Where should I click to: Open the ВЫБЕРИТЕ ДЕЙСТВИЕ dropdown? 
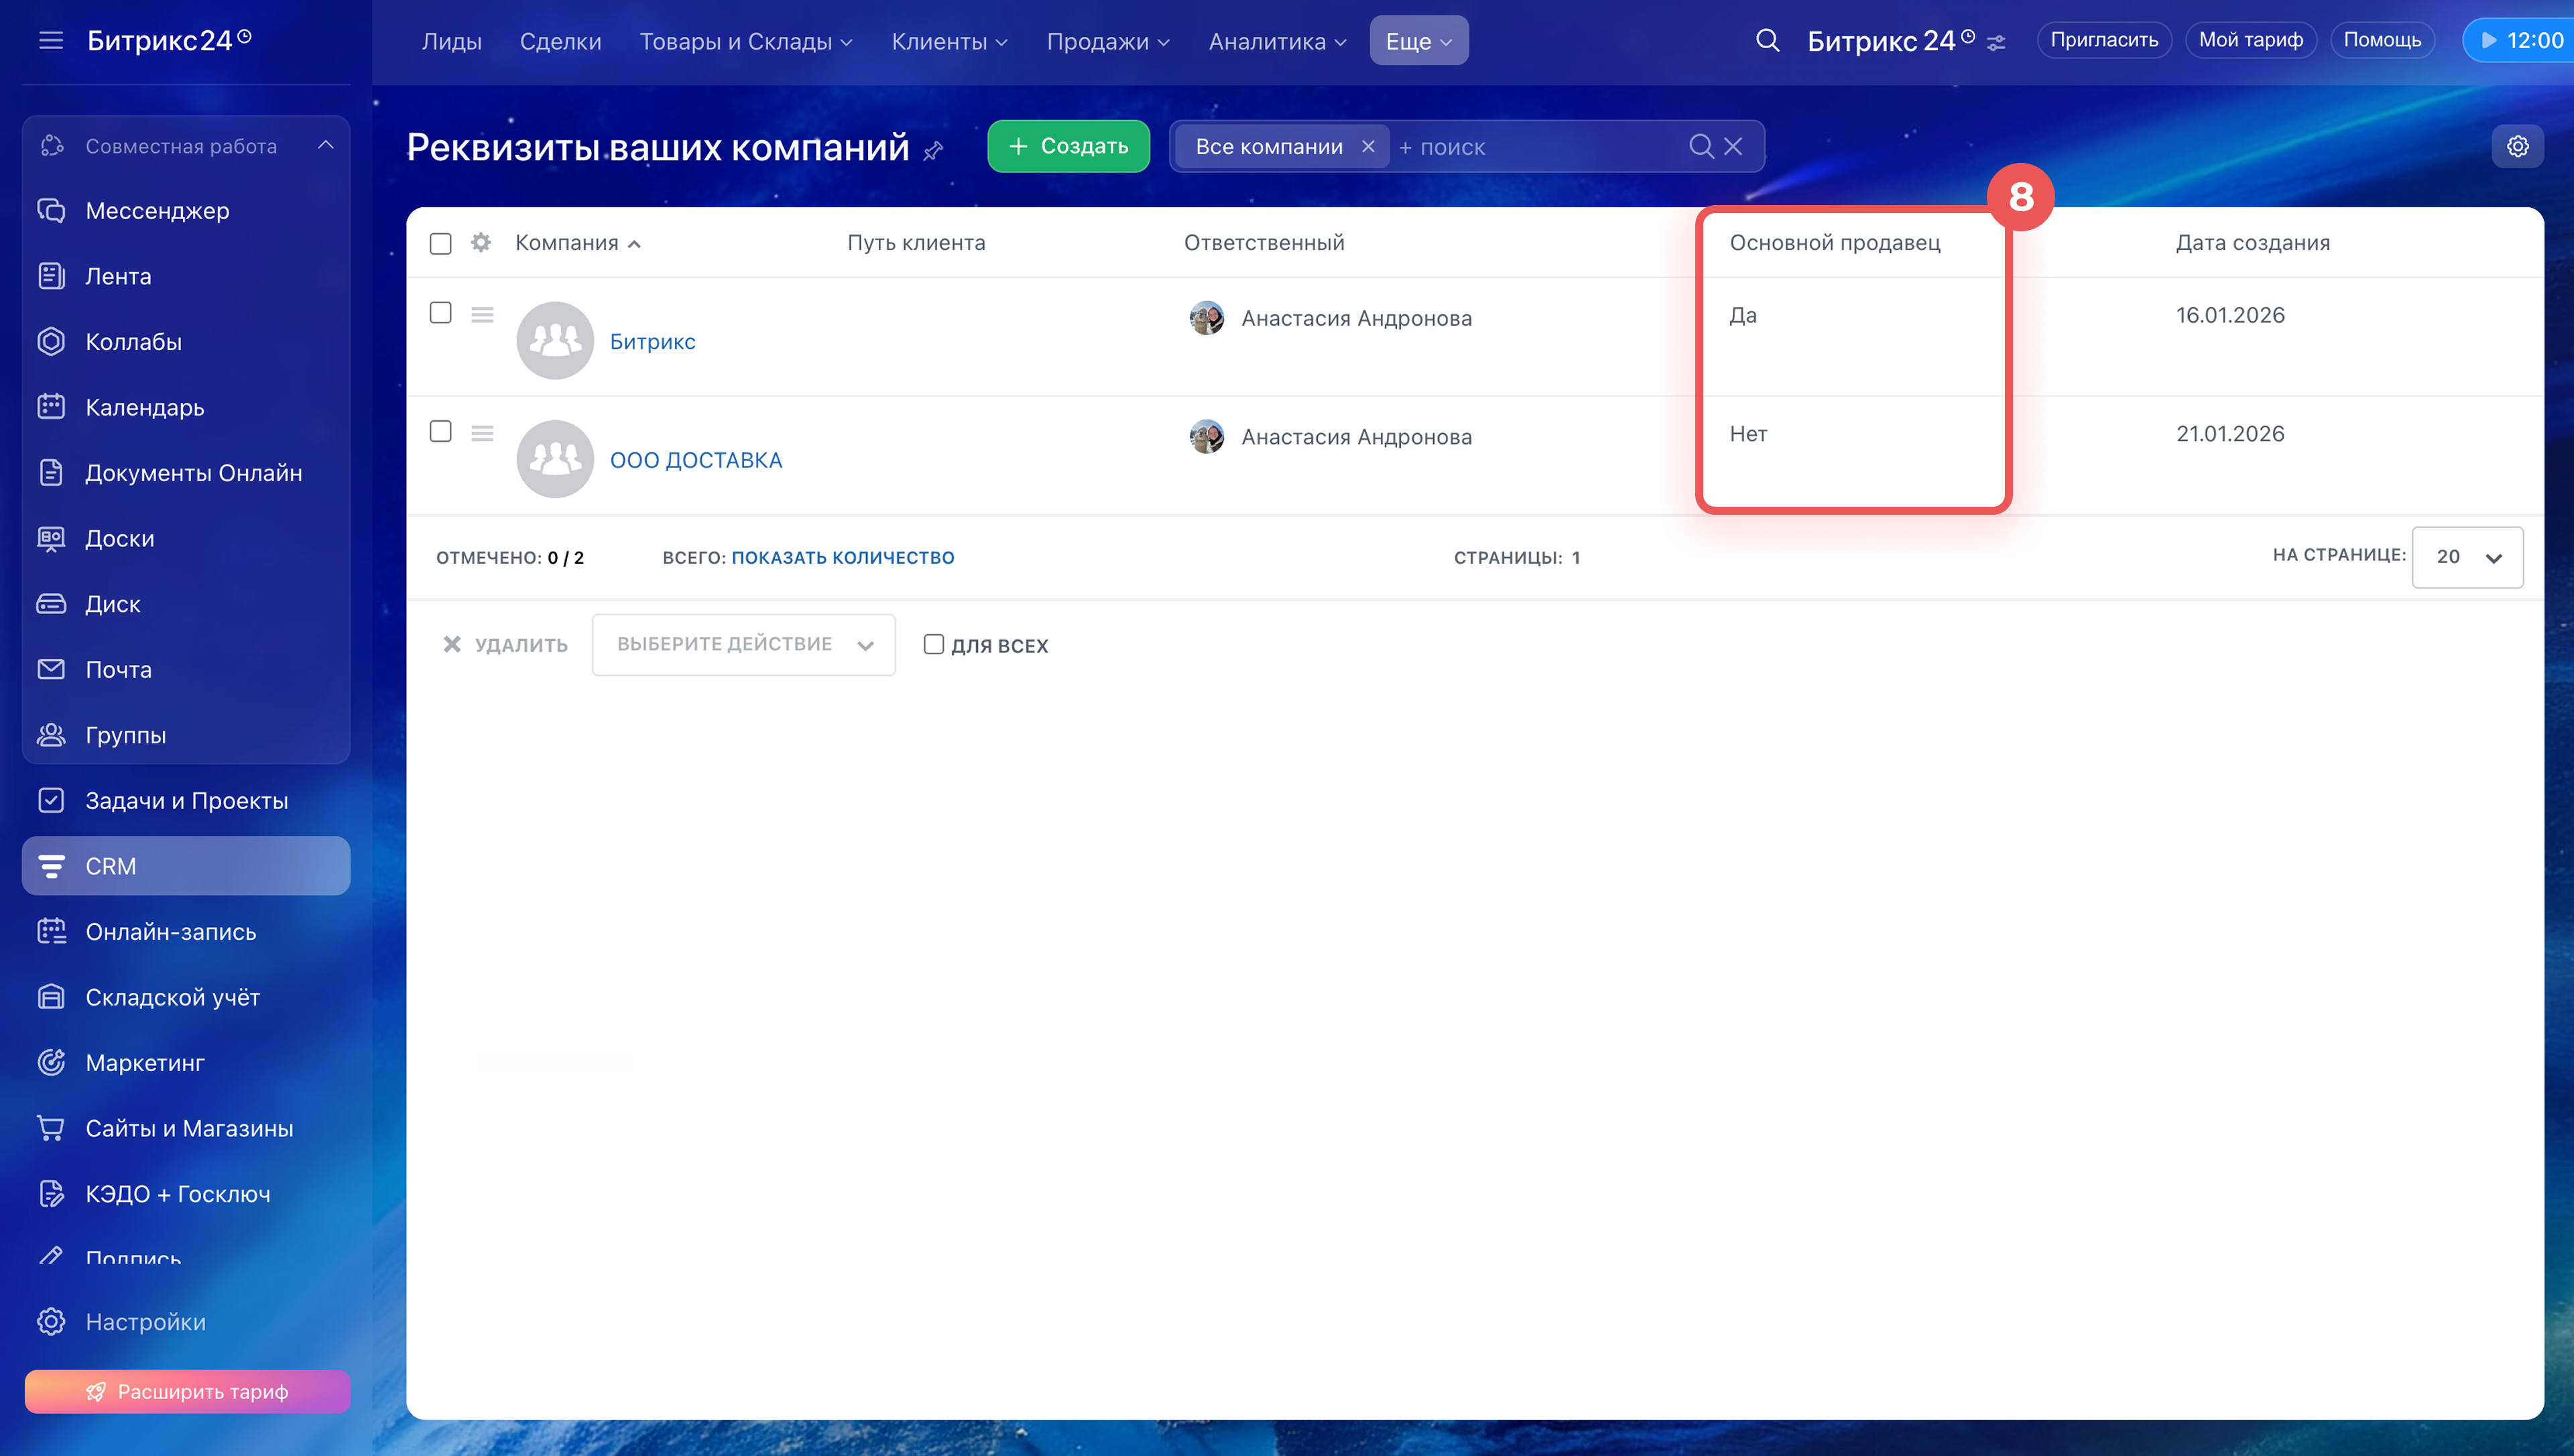click(743, 645)
